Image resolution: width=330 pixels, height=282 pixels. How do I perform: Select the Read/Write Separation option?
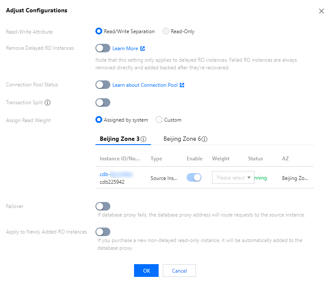click(99, 31)
